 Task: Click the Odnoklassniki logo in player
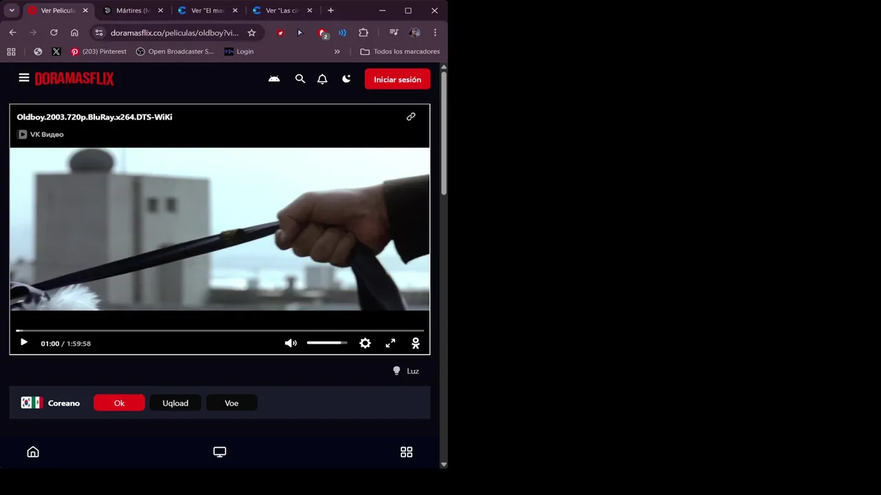click(416, 343)
